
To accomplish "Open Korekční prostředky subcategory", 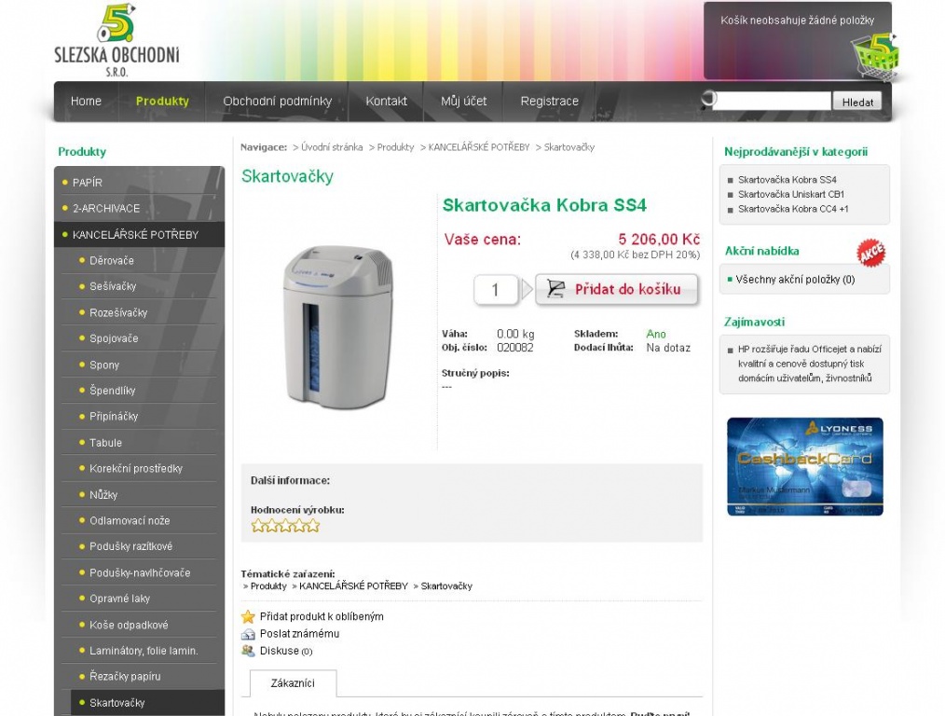I will tap(136, 468).
